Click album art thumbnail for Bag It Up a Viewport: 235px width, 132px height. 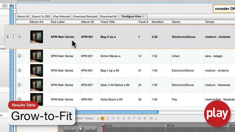click(37, 37)
